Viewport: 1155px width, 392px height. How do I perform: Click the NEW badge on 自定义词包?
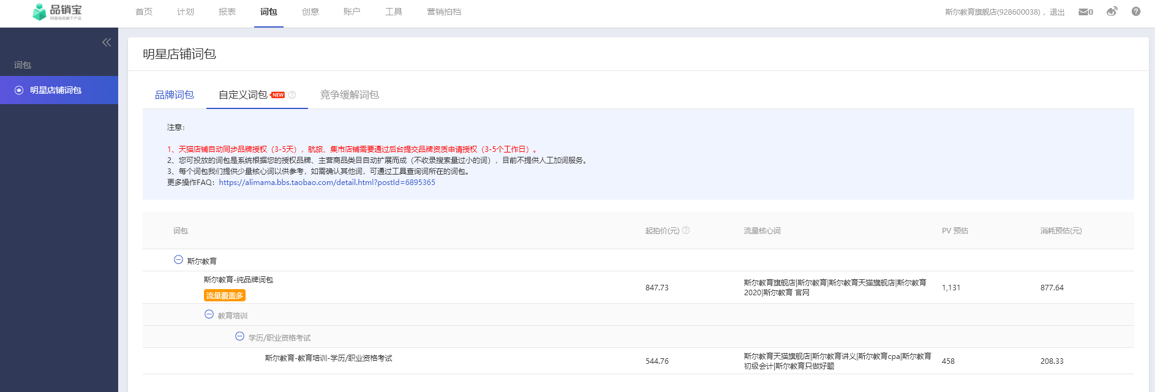[x=277, y=95]
